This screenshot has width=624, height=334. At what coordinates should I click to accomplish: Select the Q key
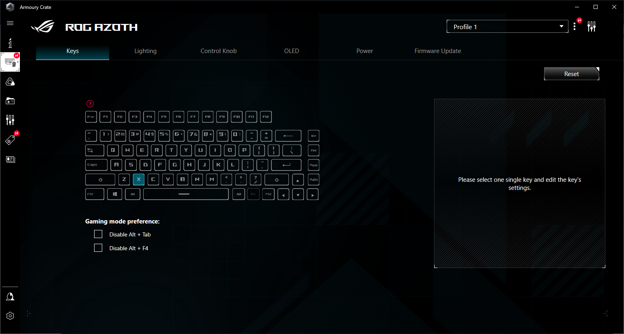point(113,150)
